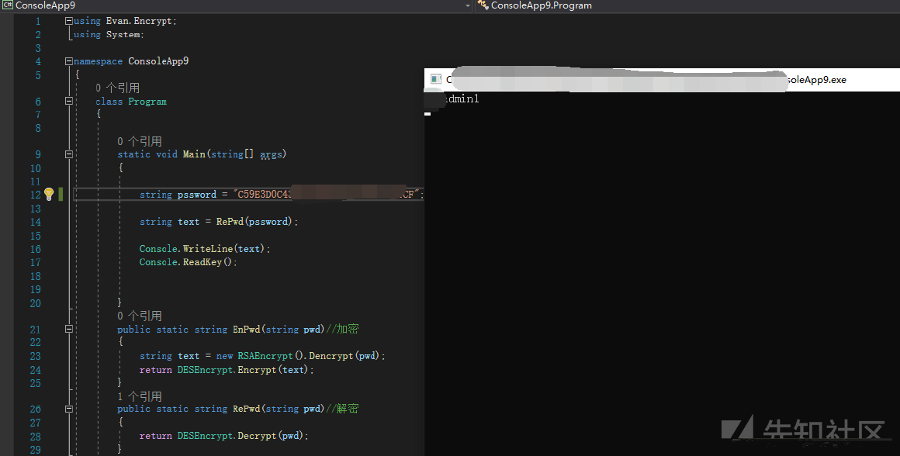900x456 pixels.
Task: Click the '//解密' comment
Action: point(342,409)
